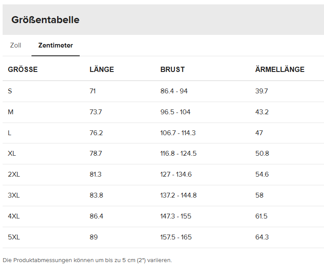Viewport: 324px width, 266px height.
Task: Select the Zentimeter tab
Action: click(55, 45)
